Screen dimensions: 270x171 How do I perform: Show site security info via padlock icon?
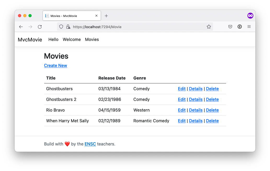point(68,27)
